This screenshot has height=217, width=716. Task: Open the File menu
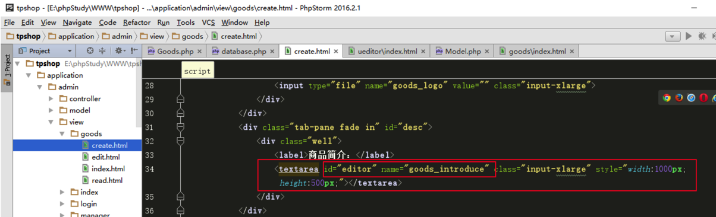[10, 23]
